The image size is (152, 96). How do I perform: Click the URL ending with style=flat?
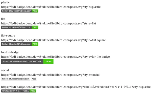pyautogui.click(x=48, y=24)
